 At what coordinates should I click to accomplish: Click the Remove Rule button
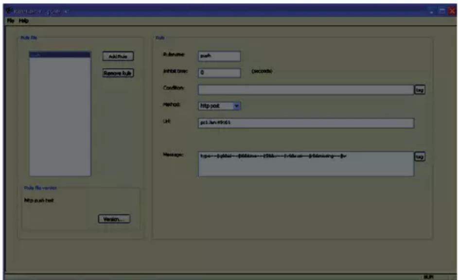click(118, 73)
